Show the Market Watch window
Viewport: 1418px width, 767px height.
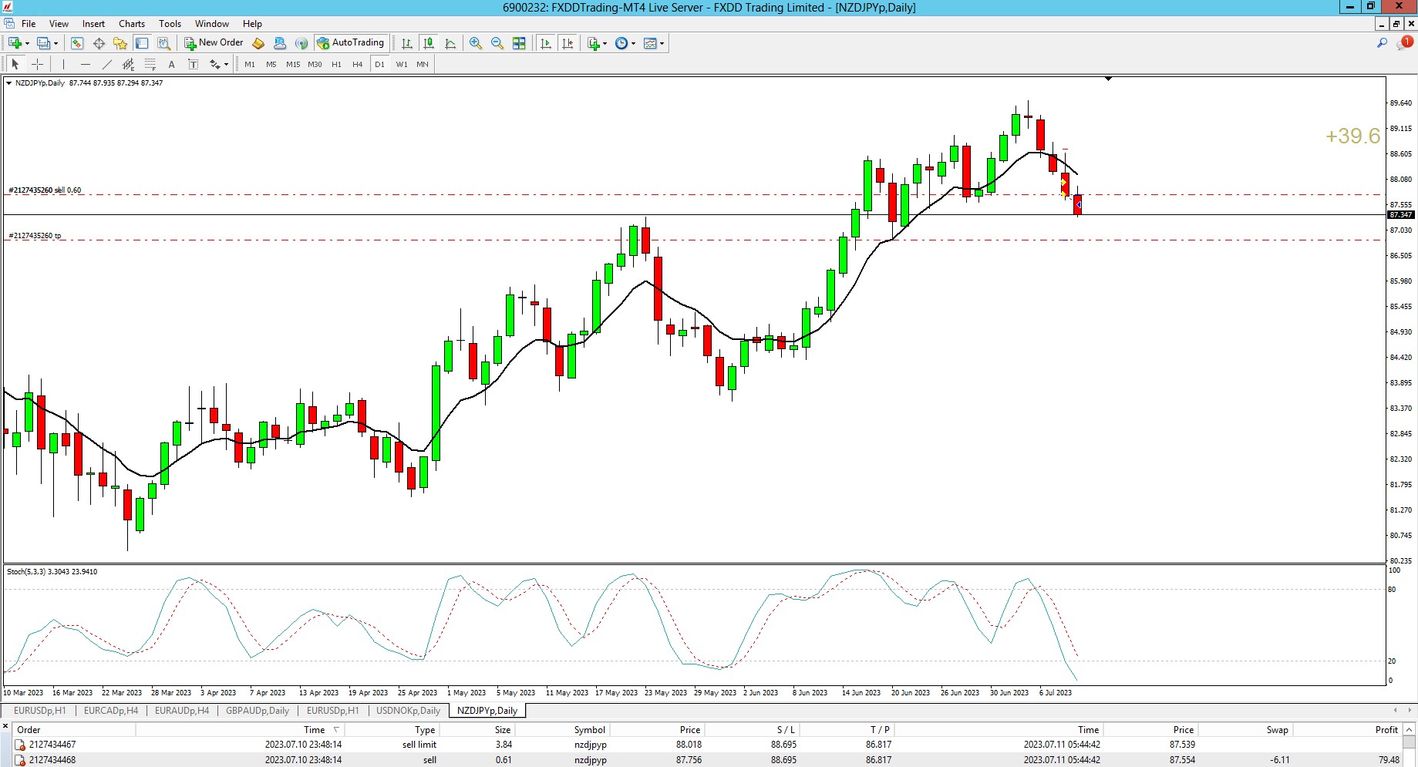pyautogui.click(x=77, y=43)
